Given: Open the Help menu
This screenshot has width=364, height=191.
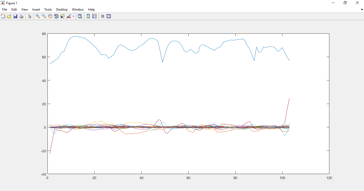Looking at the screenshot, I should tap(91, 9).
